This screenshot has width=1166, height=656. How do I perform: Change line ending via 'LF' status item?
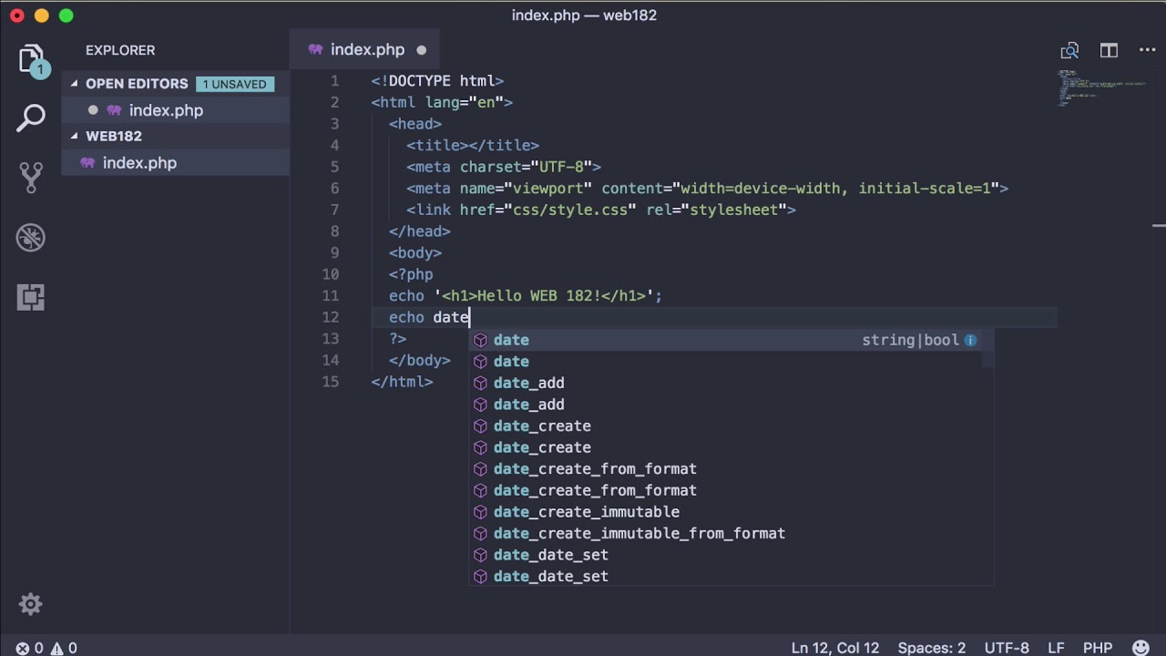point(1056,648)
